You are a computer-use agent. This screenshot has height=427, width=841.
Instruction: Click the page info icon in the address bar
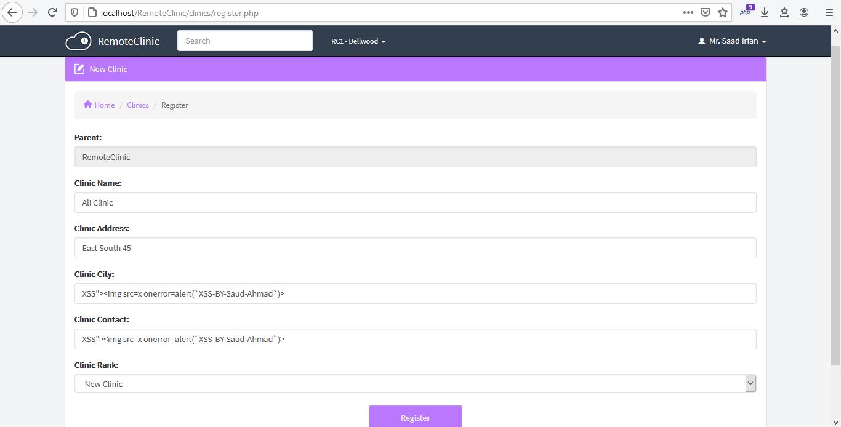(92, 12)
